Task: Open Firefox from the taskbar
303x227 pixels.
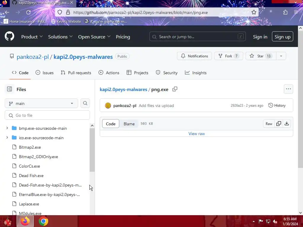Action: click(25, 221)
